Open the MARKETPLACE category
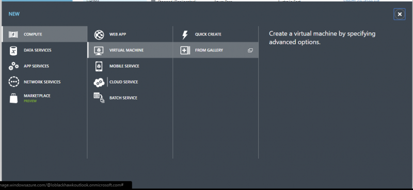This screenshot has width=413, height=190. tap(44, 98)
